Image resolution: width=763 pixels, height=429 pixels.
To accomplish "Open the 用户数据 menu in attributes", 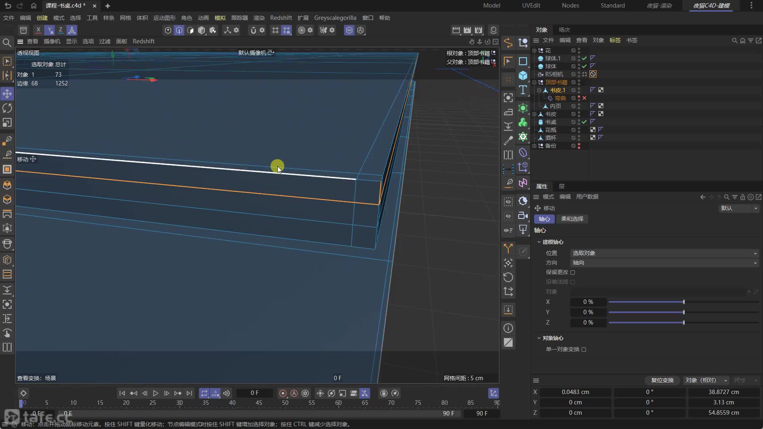I will point(587,197).
